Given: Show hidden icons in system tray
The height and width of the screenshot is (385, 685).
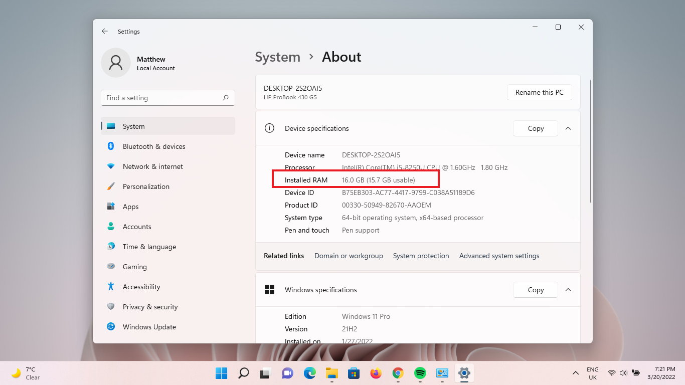Looking at the screenshot, I should pyautogui.click(x=576, y=373).
